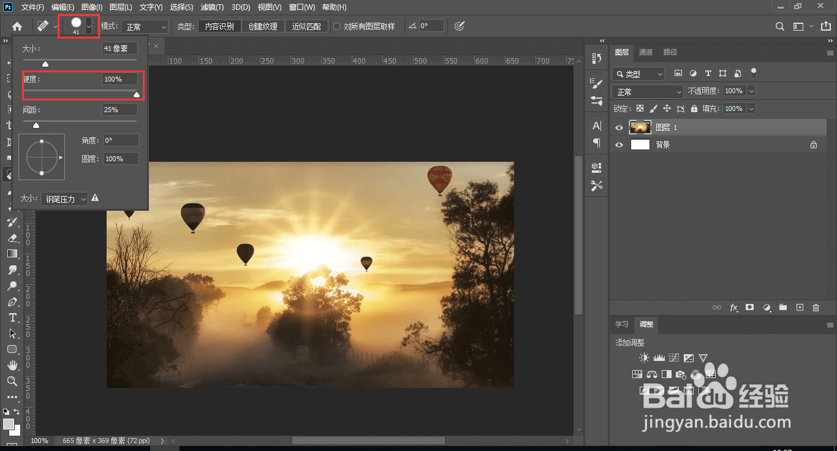Screen dimensions: 837x451
Task: Toggle lock transparent pixels
Action: 640,108
